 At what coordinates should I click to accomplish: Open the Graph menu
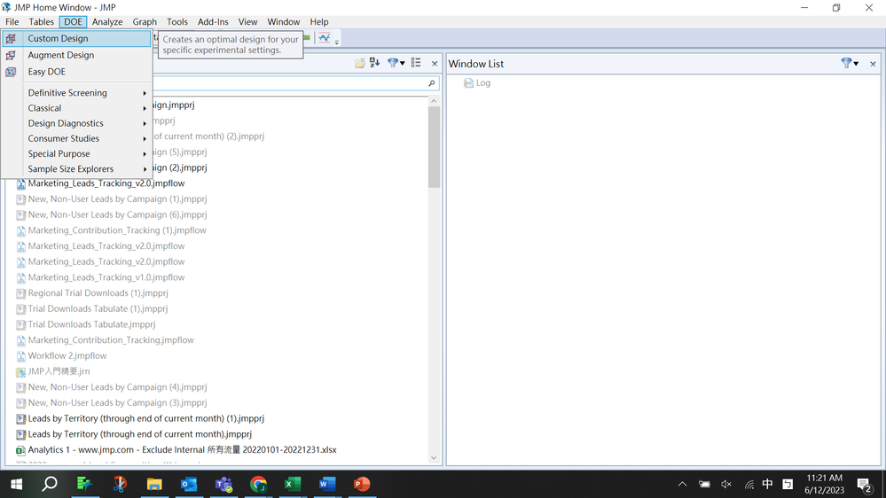pos(145,22)
